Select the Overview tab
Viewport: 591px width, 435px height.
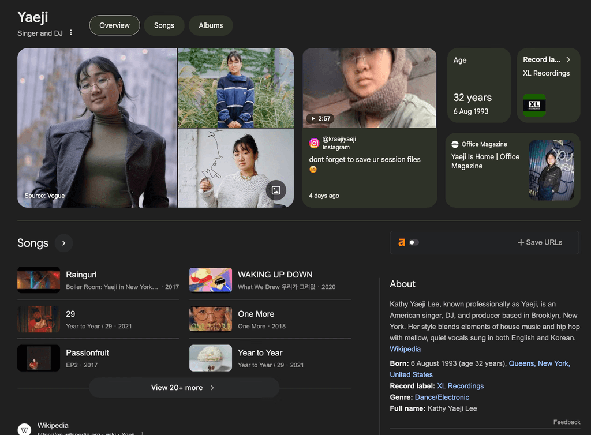click(115, 25)
